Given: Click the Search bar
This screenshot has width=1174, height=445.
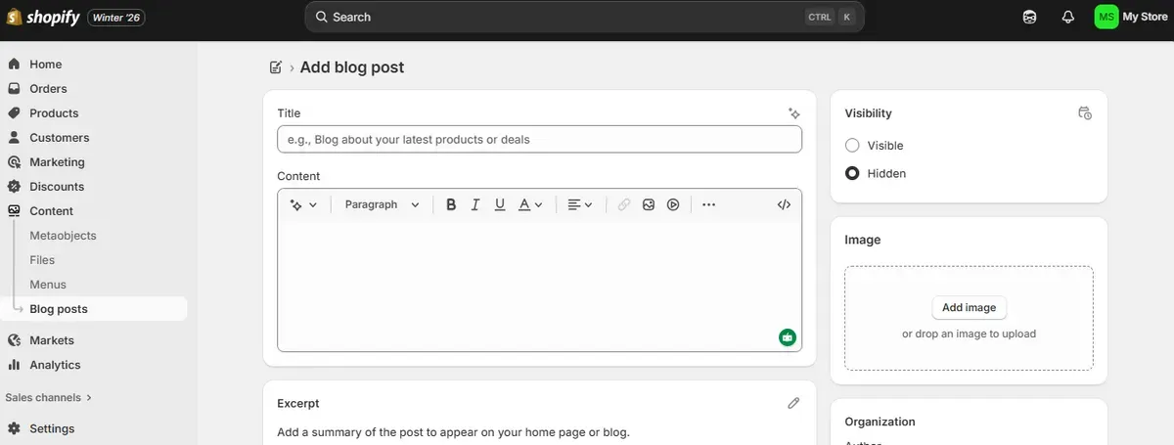Looking at the screenshot, I should 584,17.
